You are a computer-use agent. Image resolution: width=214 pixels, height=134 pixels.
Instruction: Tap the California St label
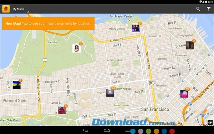52,81
